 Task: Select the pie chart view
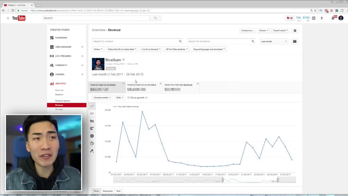point(92,136)
